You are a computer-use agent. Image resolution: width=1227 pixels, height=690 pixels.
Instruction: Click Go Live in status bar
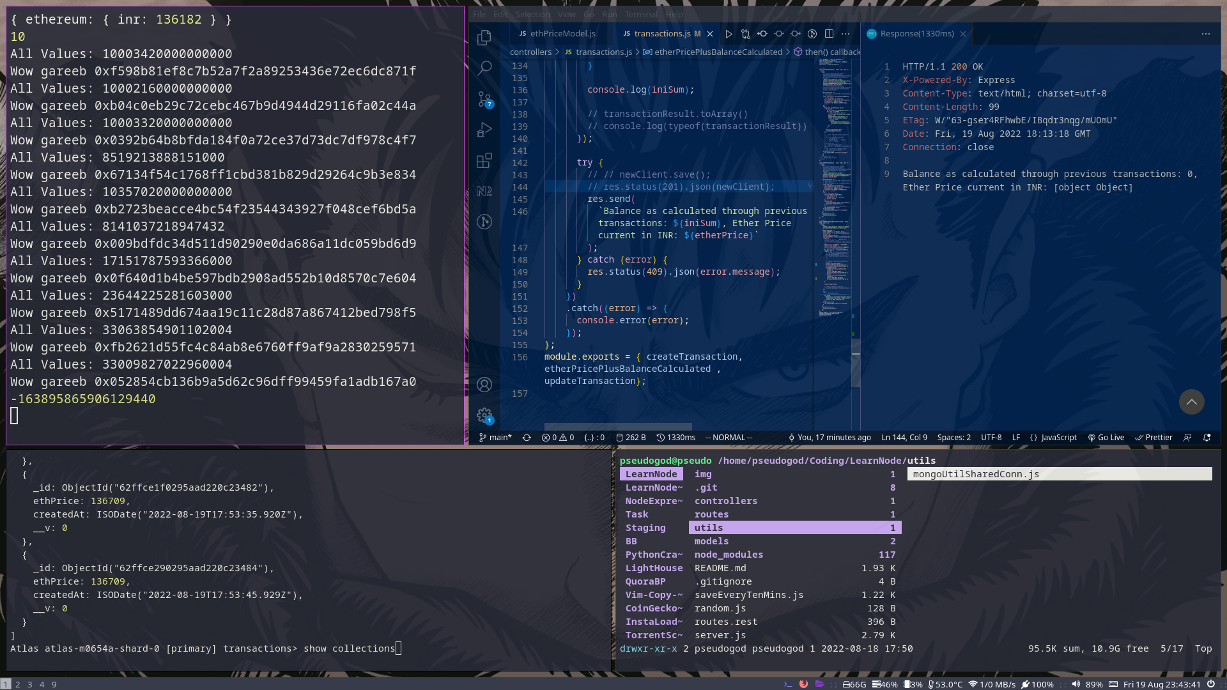point(1106,438)
